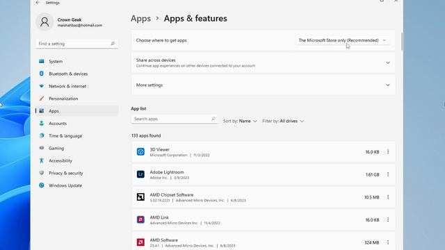Click the Apps breadcrumb link
This screenshot has height=250, width=445.
[x=140, y=19]
